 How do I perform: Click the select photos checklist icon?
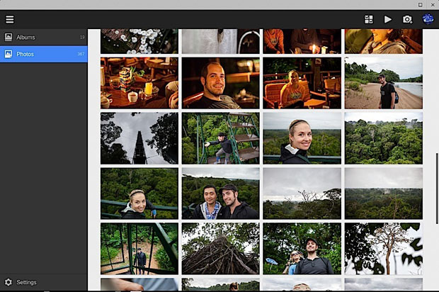coord(368,19)
